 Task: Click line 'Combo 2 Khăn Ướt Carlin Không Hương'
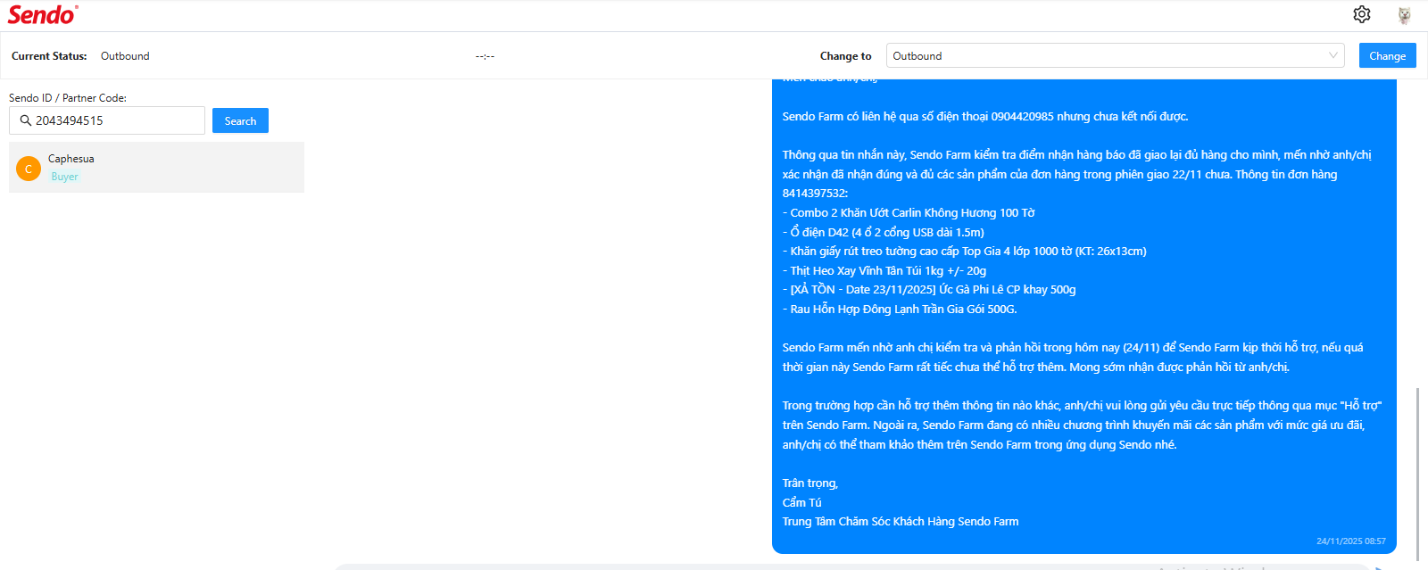click(x=909, y=212)
